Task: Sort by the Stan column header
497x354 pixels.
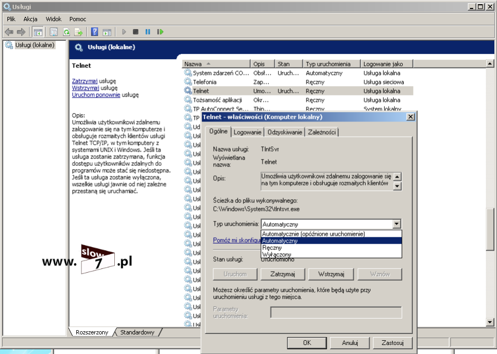Action: [x=288, y=64]
